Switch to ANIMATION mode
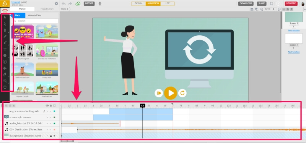The width and height of the screenshot is (306, 143). [x=153, y=3]
